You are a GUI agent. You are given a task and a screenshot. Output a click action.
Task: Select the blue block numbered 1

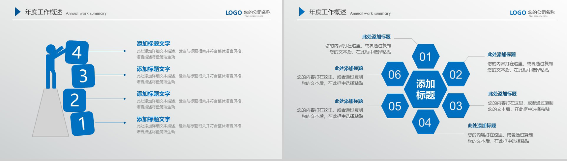point(82,124)
